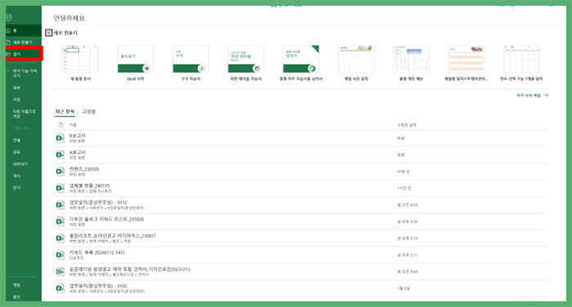Image resolution: width=572 pixels, height=307 pixels.
Task: Click the Excel icon beside 미디어믹스_230817
Action: coord(60,238)
